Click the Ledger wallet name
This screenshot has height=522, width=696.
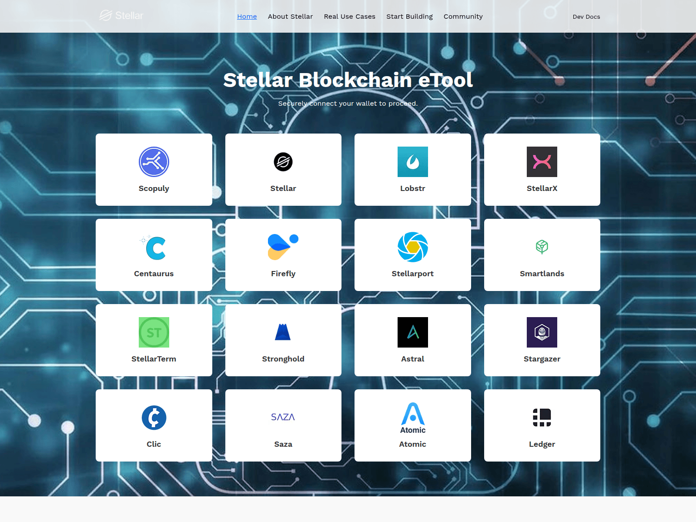coord(542,444)
